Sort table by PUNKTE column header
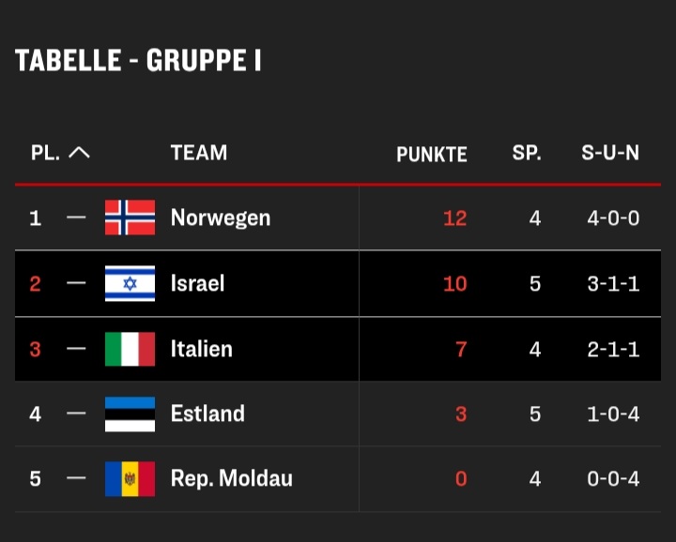676x542 pixels. point(432,154)
